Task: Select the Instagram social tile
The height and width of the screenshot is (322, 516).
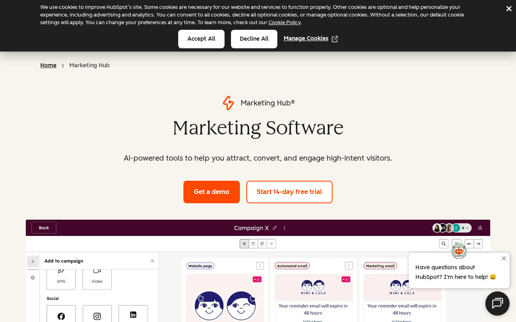Action: [97, 314]
